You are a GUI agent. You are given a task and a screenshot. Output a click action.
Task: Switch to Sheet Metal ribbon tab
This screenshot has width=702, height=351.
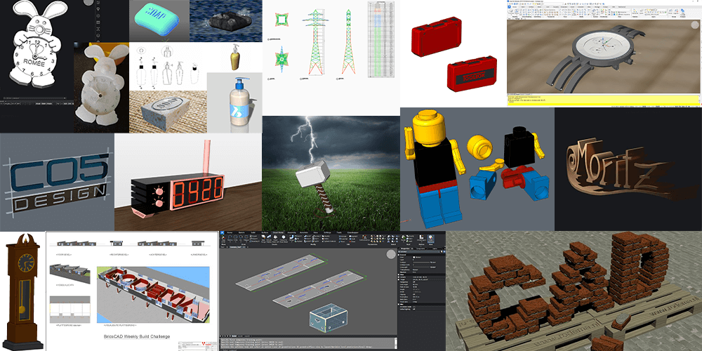click(278, 233)
